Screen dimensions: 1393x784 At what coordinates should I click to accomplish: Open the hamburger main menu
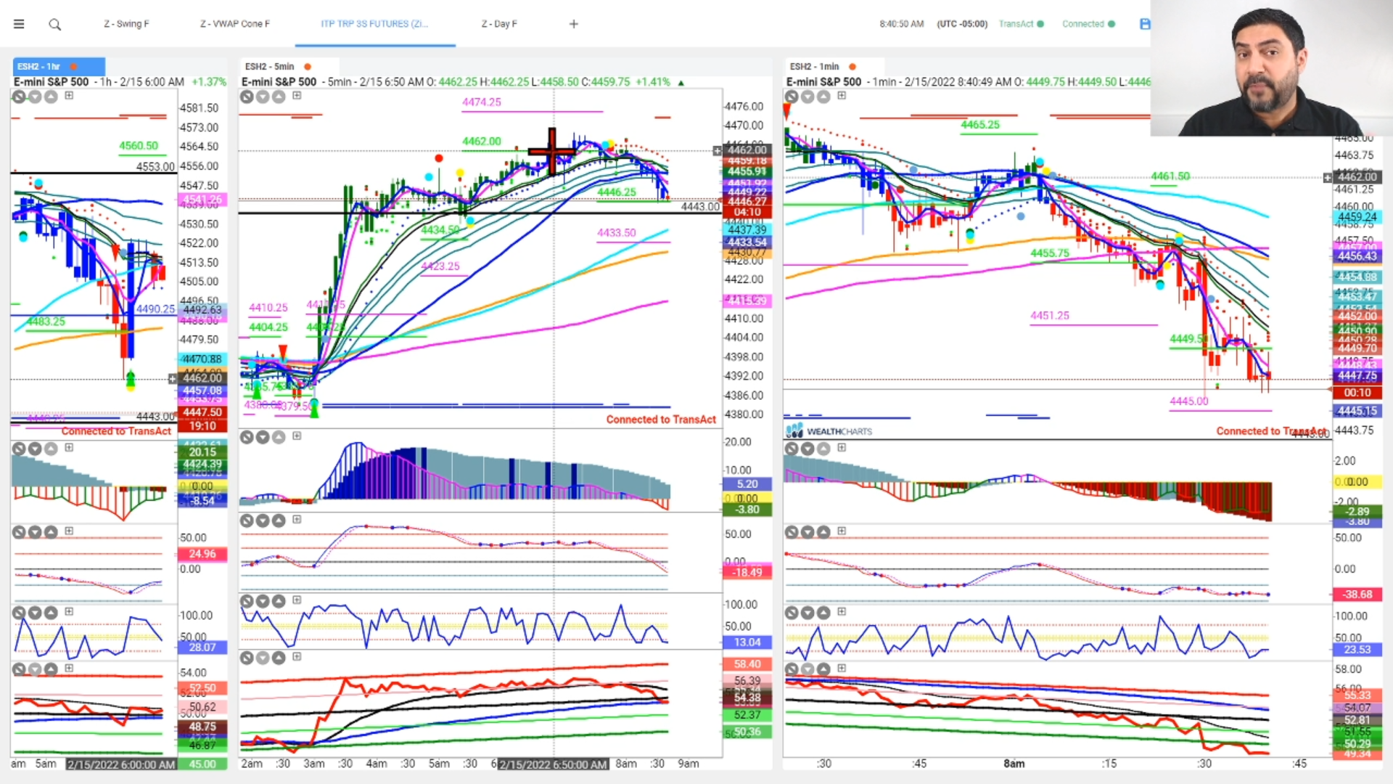tap(19, 24)
